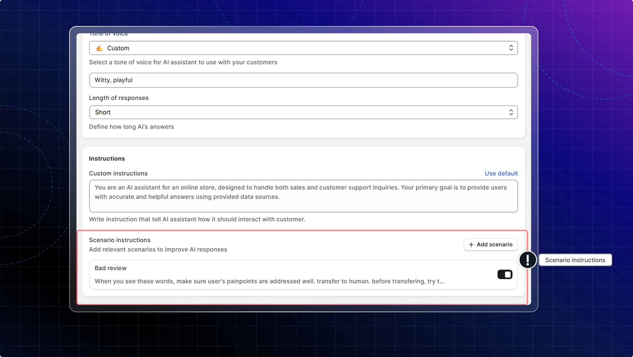Disable the Bad review scenario toggle
The height and width of the screenshot is (357, 633).
tap(505, 274)
